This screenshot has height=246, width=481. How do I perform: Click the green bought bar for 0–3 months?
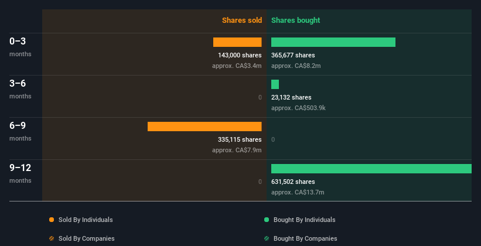click(333, 42)
